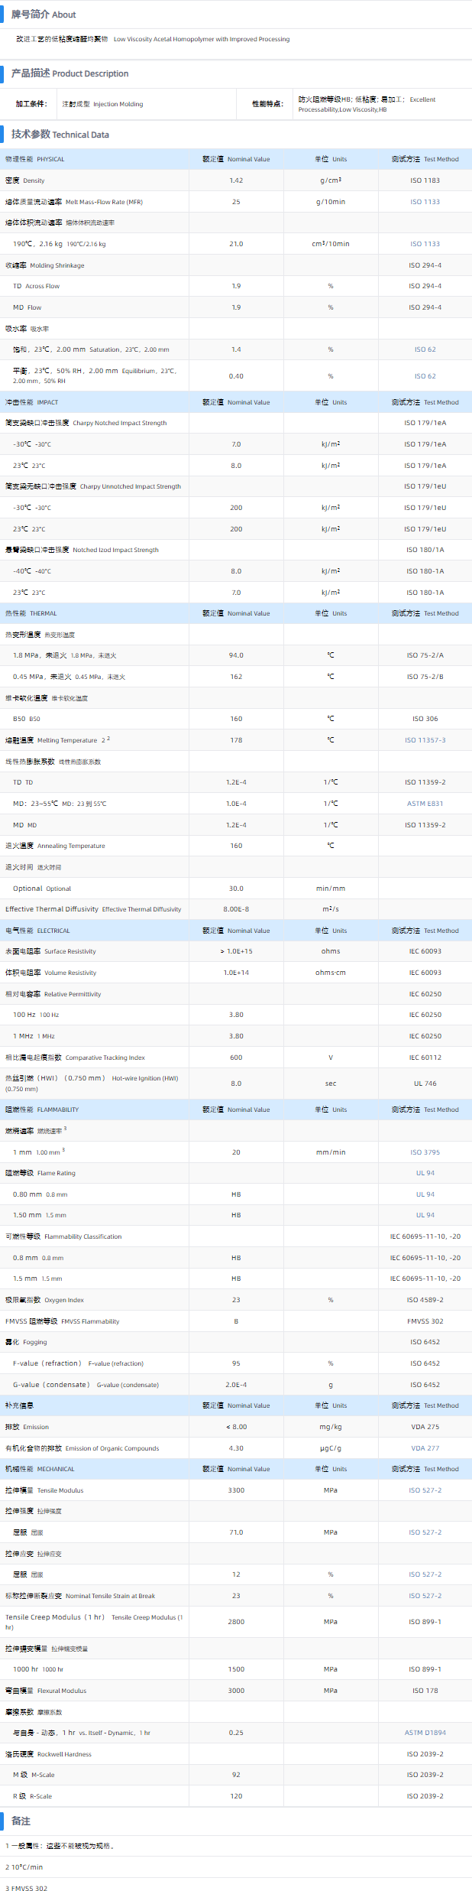Screen dimensions: 472x1891
Task: Click ISO 1133 link in 190°C/2.16 kg row
Action: (x=425, y=244)
